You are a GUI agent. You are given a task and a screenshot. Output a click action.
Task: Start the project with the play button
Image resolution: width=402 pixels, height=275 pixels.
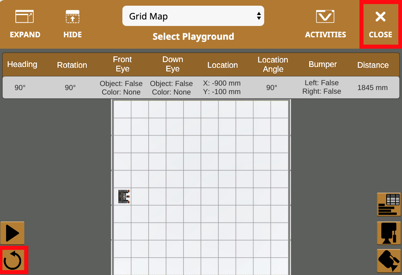(13, 233)
